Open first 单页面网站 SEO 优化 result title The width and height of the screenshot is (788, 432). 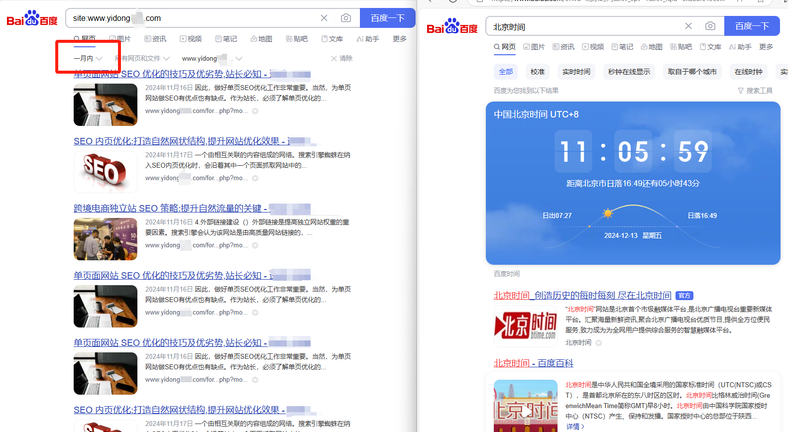192,74
